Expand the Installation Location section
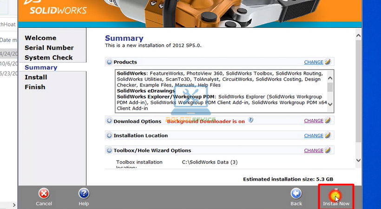Viewport: 381px width, 209px height. point(109,136)
